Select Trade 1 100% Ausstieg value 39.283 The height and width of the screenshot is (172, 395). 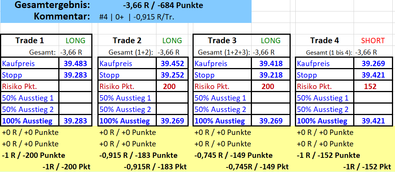[x=76, y=121]
